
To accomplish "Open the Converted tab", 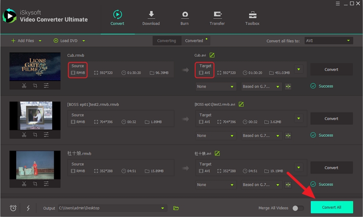I will pyautogui.click(x=194, y=41).
